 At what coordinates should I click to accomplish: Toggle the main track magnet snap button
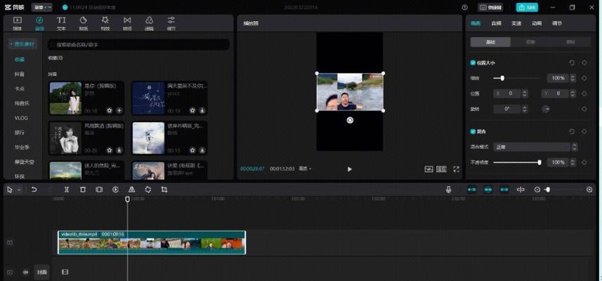click(472, 190)
